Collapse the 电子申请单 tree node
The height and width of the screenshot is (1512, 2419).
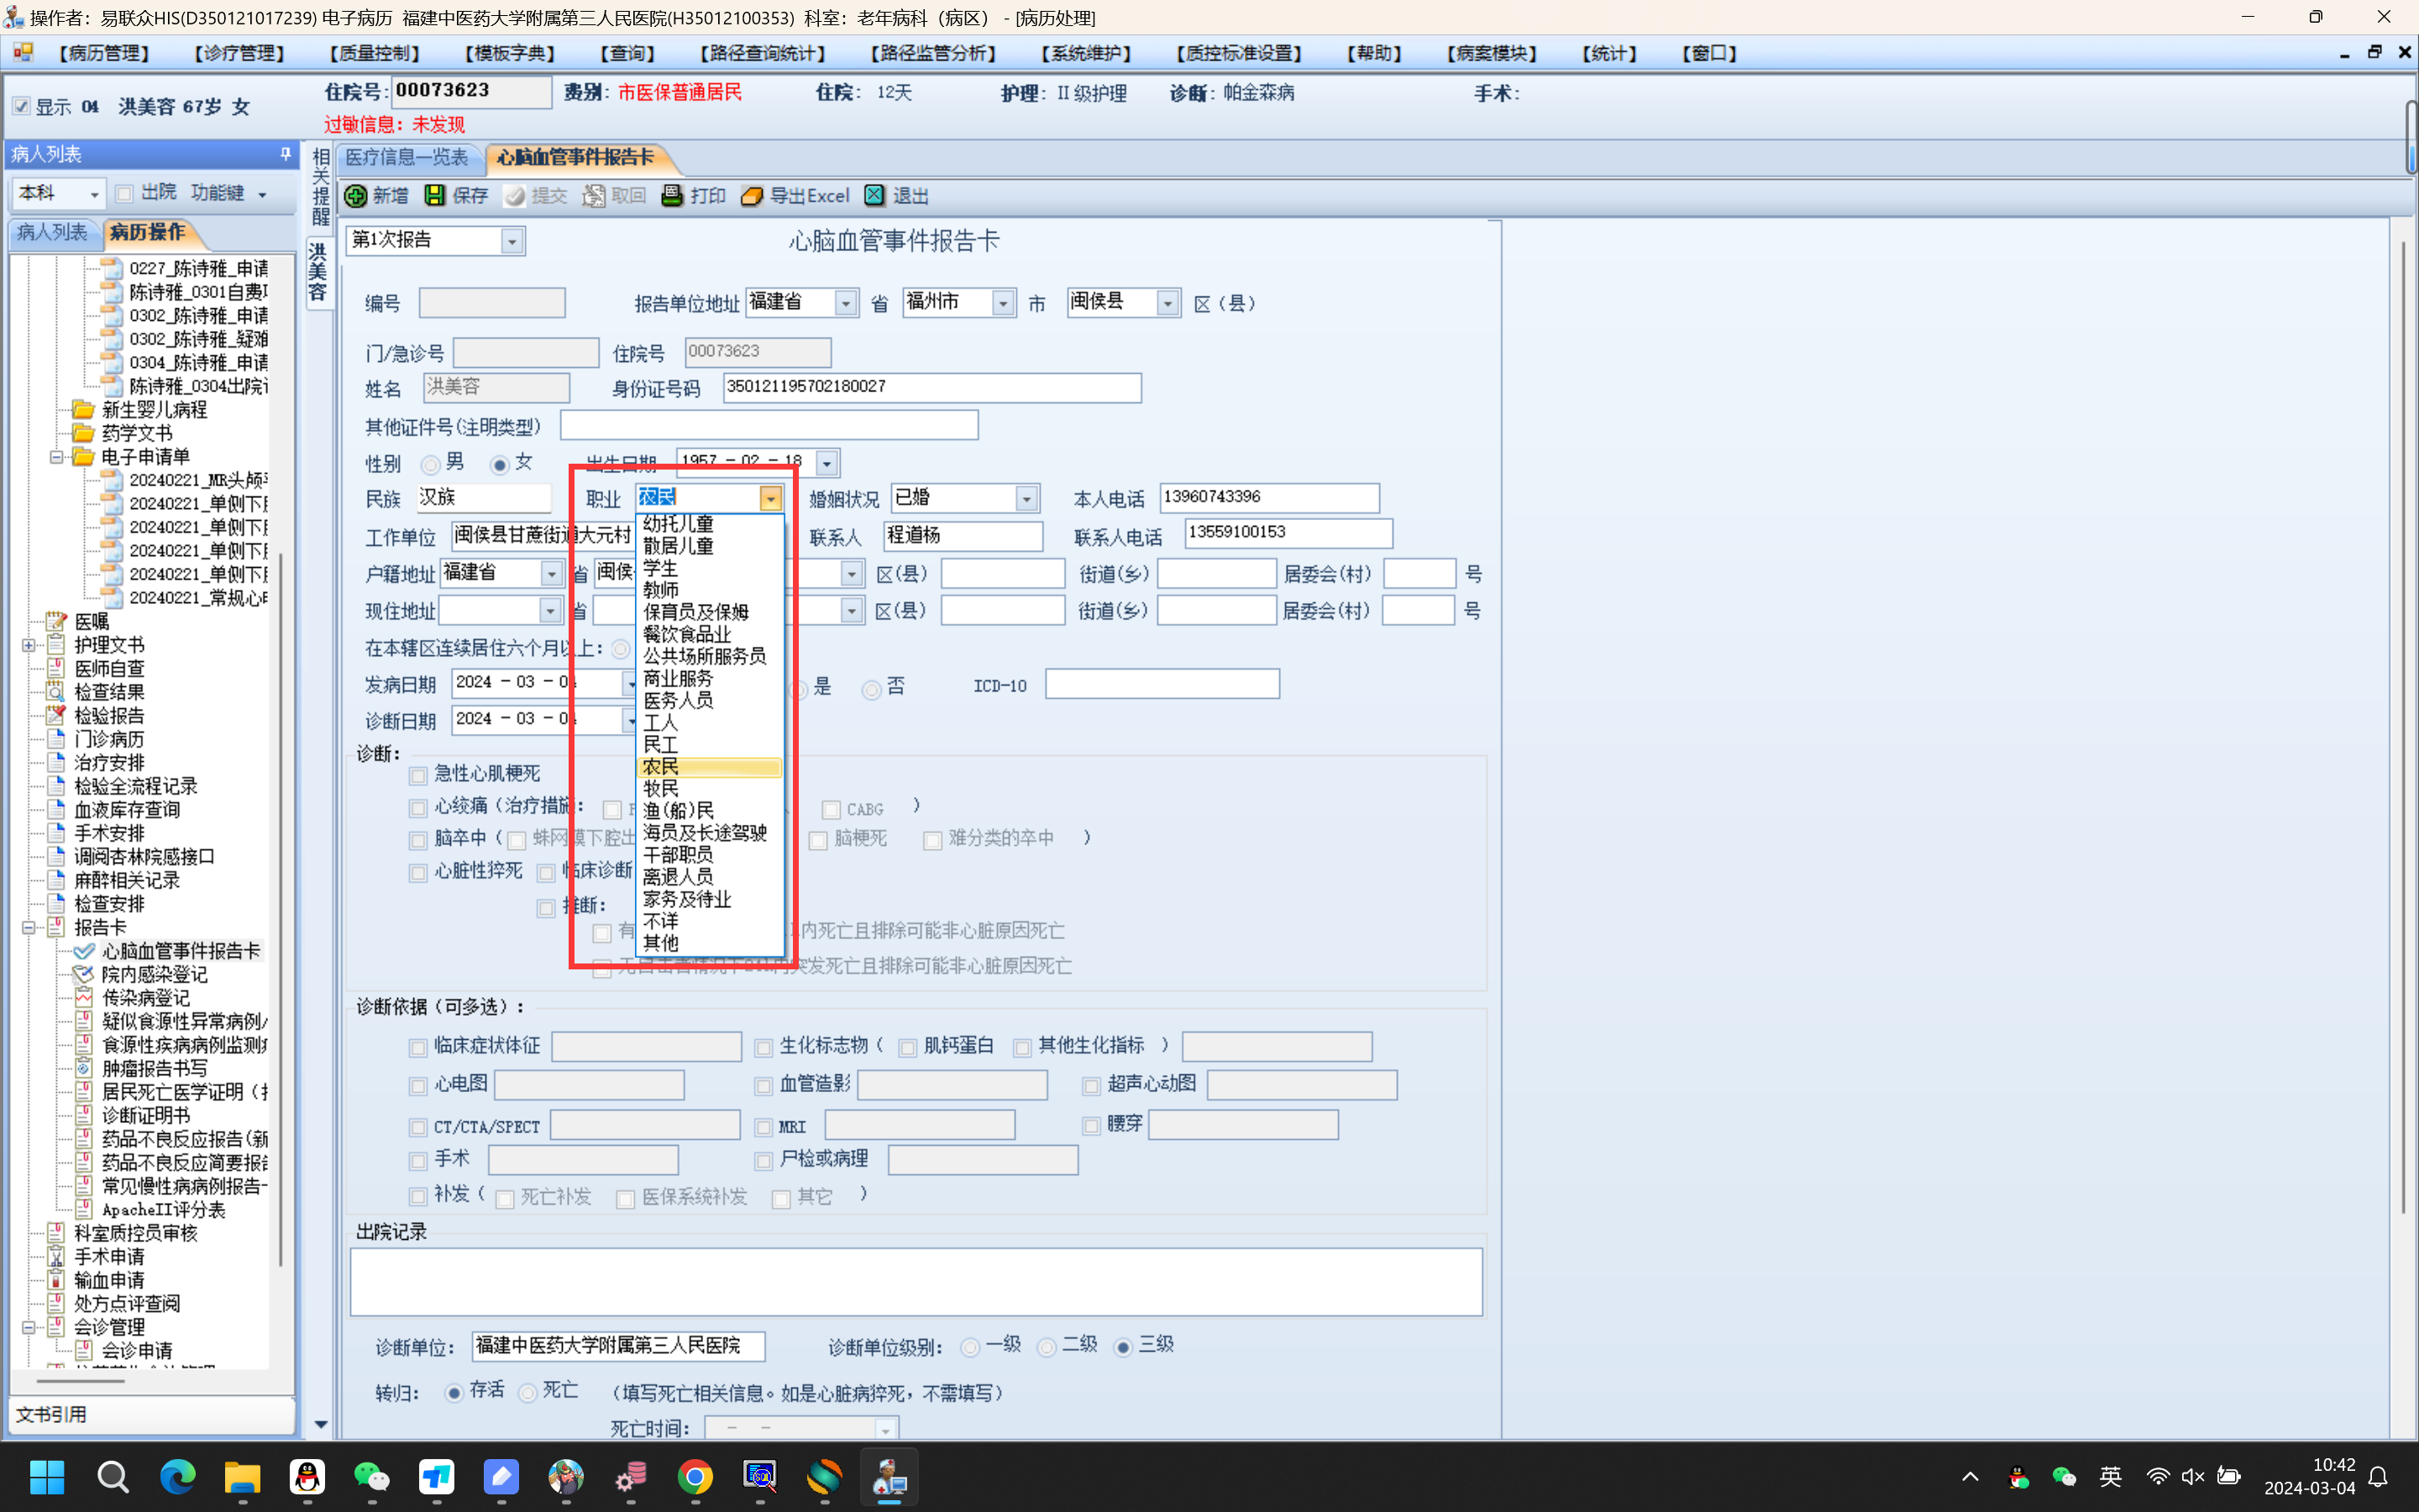coord(57,457)
